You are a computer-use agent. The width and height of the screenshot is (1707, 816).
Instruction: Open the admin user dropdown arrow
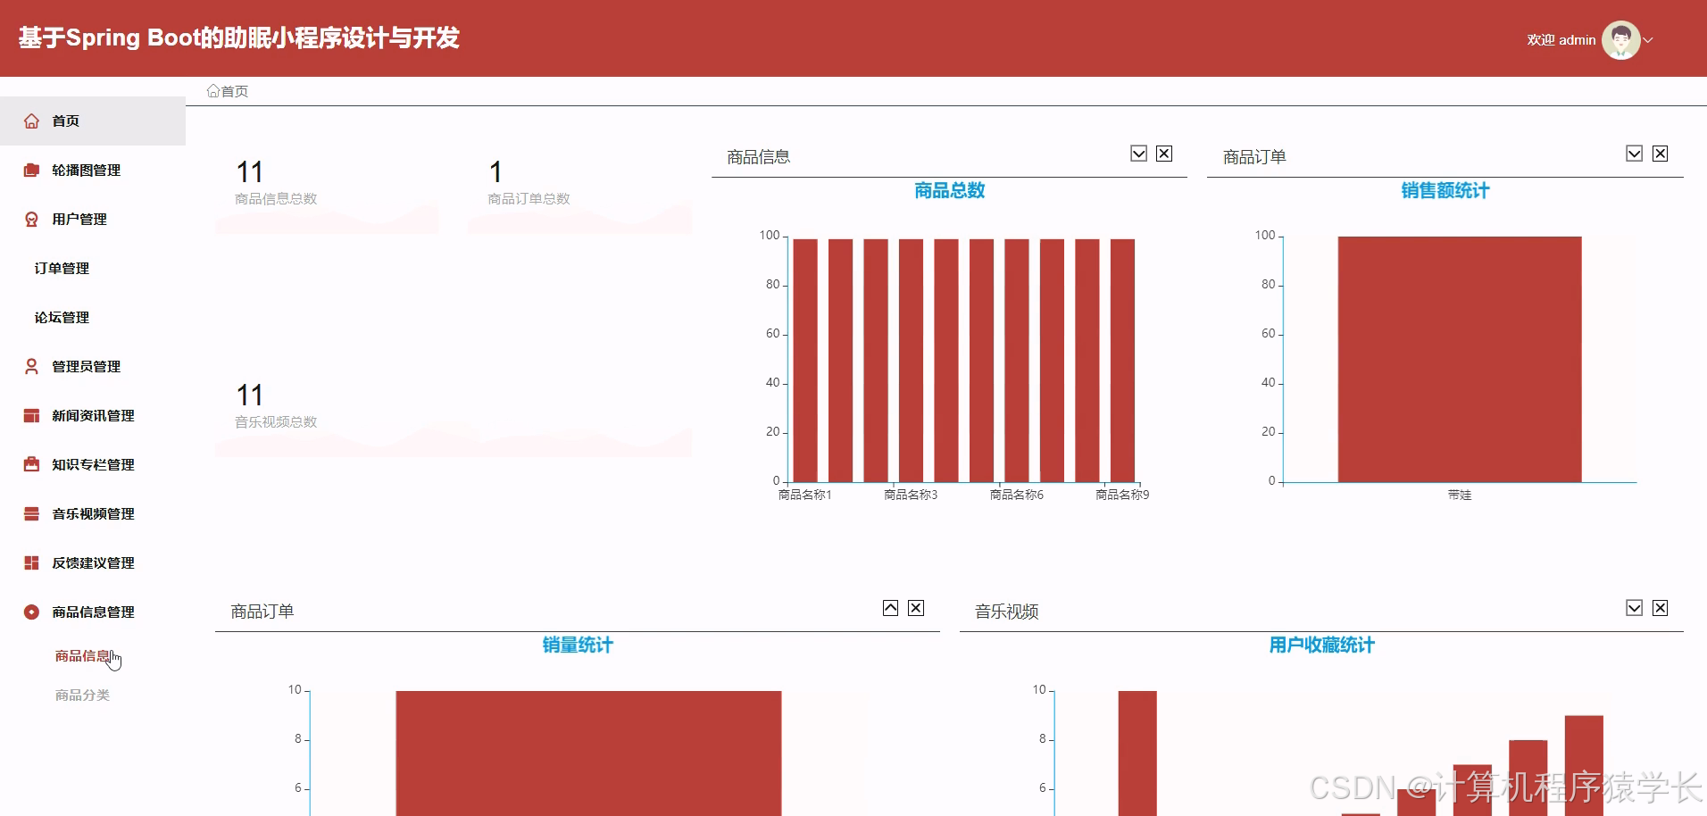click(1648, 40)
